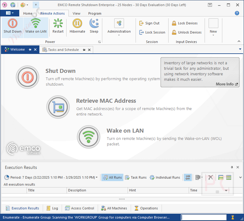Click the target icon in title bar
The image size is (244, 221).
pyautogui.click(x=5, y=5)
